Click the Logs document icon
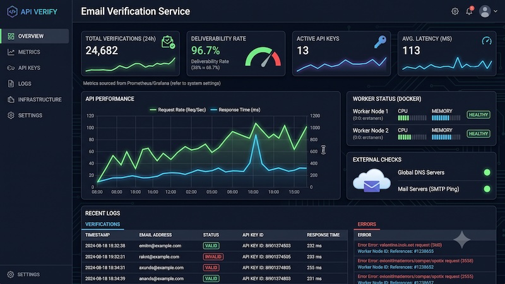 (11, 84)
